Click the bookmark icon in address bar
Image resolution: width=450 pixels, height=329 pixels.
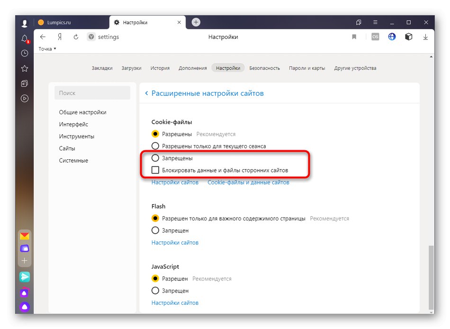coord(354,37)
